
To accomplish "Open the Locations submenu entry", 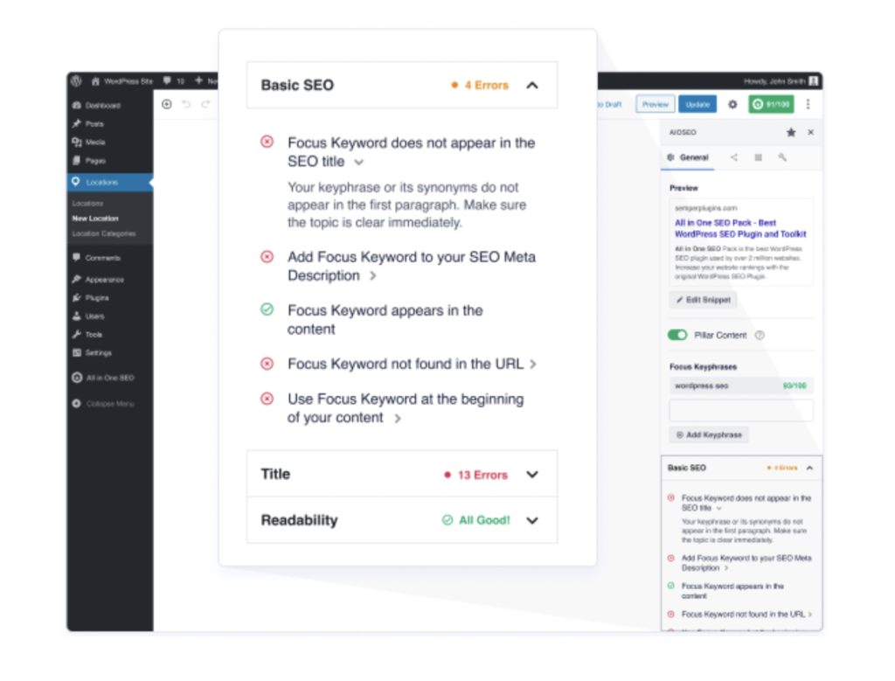I will pyautogui.click(x=87, y=203).
